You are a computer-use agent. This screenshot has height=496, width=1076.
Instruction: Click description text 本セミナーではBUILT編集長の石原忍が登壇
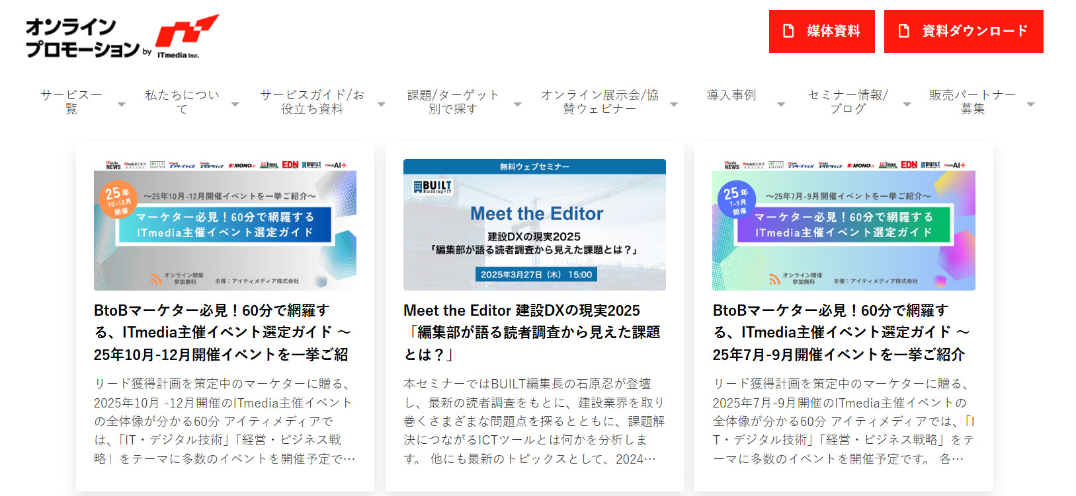click(x=527, y=384)
